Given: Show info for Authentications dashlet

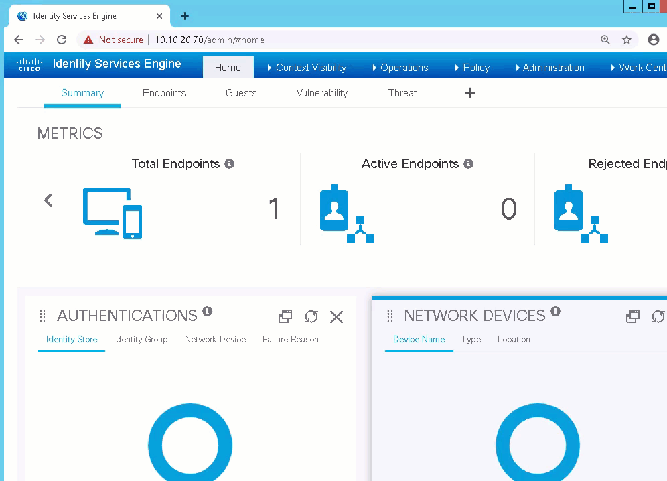Looking at the screenshot, I should [x=207, y=311].
